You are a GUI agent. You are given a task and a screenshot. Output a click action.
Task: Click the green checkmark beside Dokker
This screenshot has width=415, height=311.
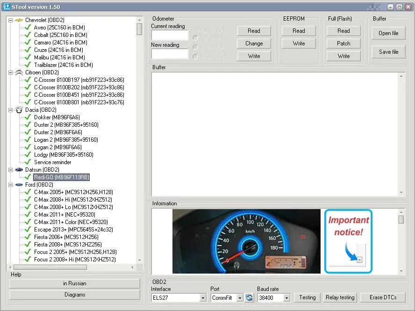[28, 117]
